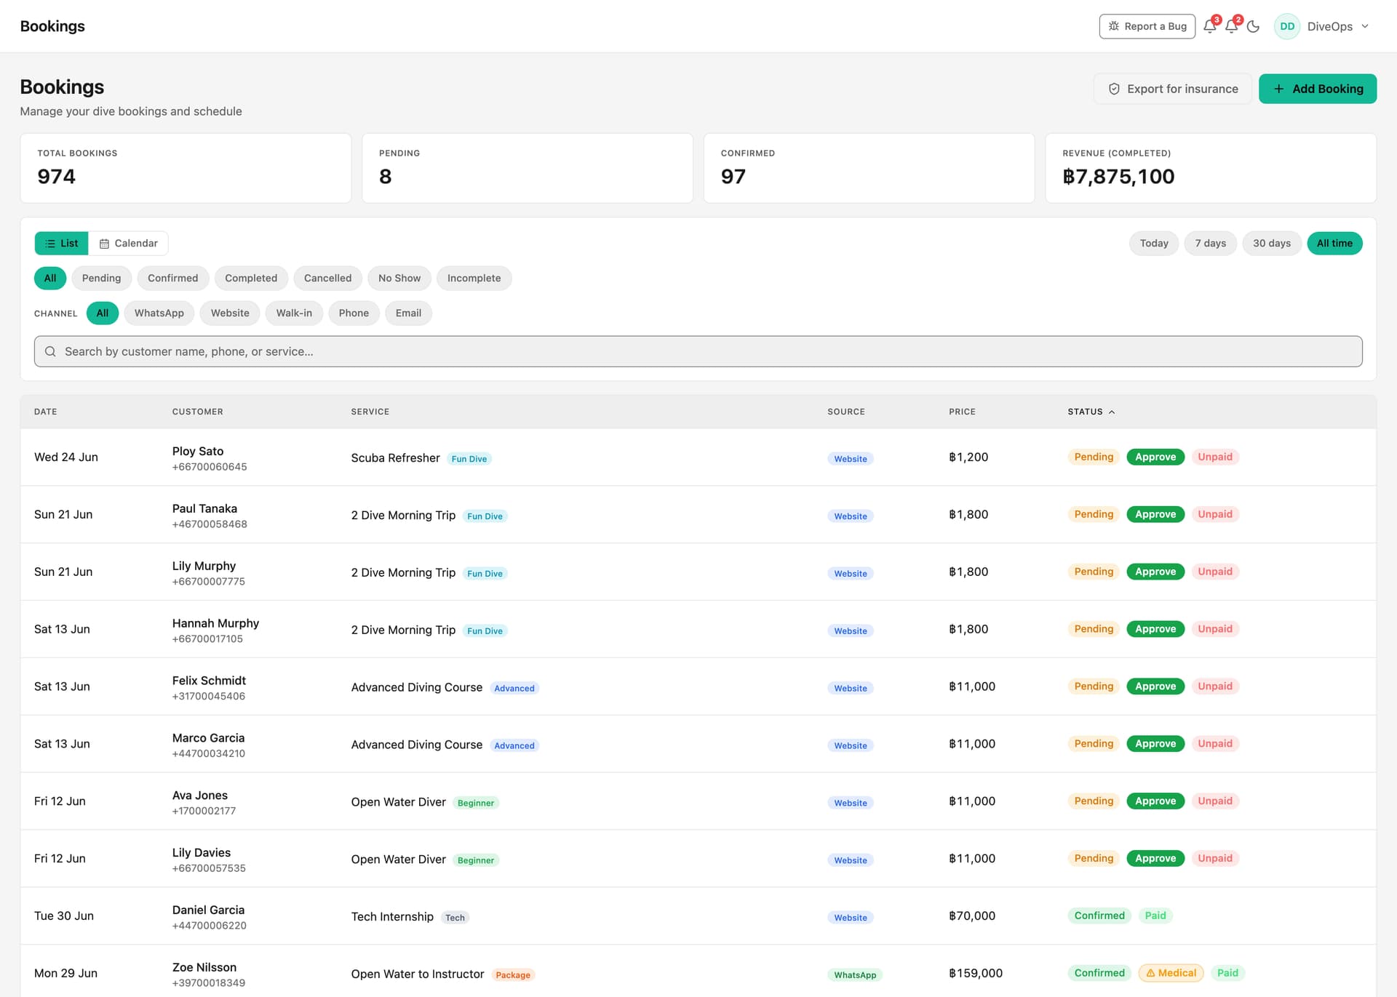This screenshot has height=997, width=1397.
Task: Click the Confirmed badge for Zoe Nilsson
Action: coord(1099,974)
